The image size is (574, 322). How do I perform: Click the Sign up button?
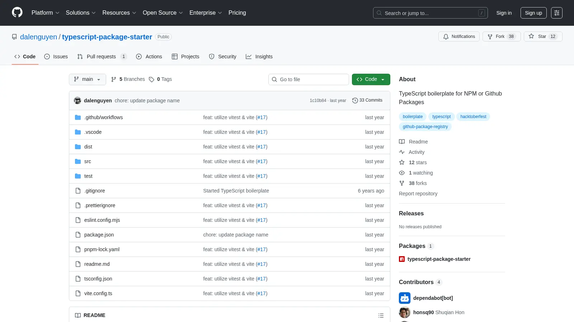coord(533,13)
